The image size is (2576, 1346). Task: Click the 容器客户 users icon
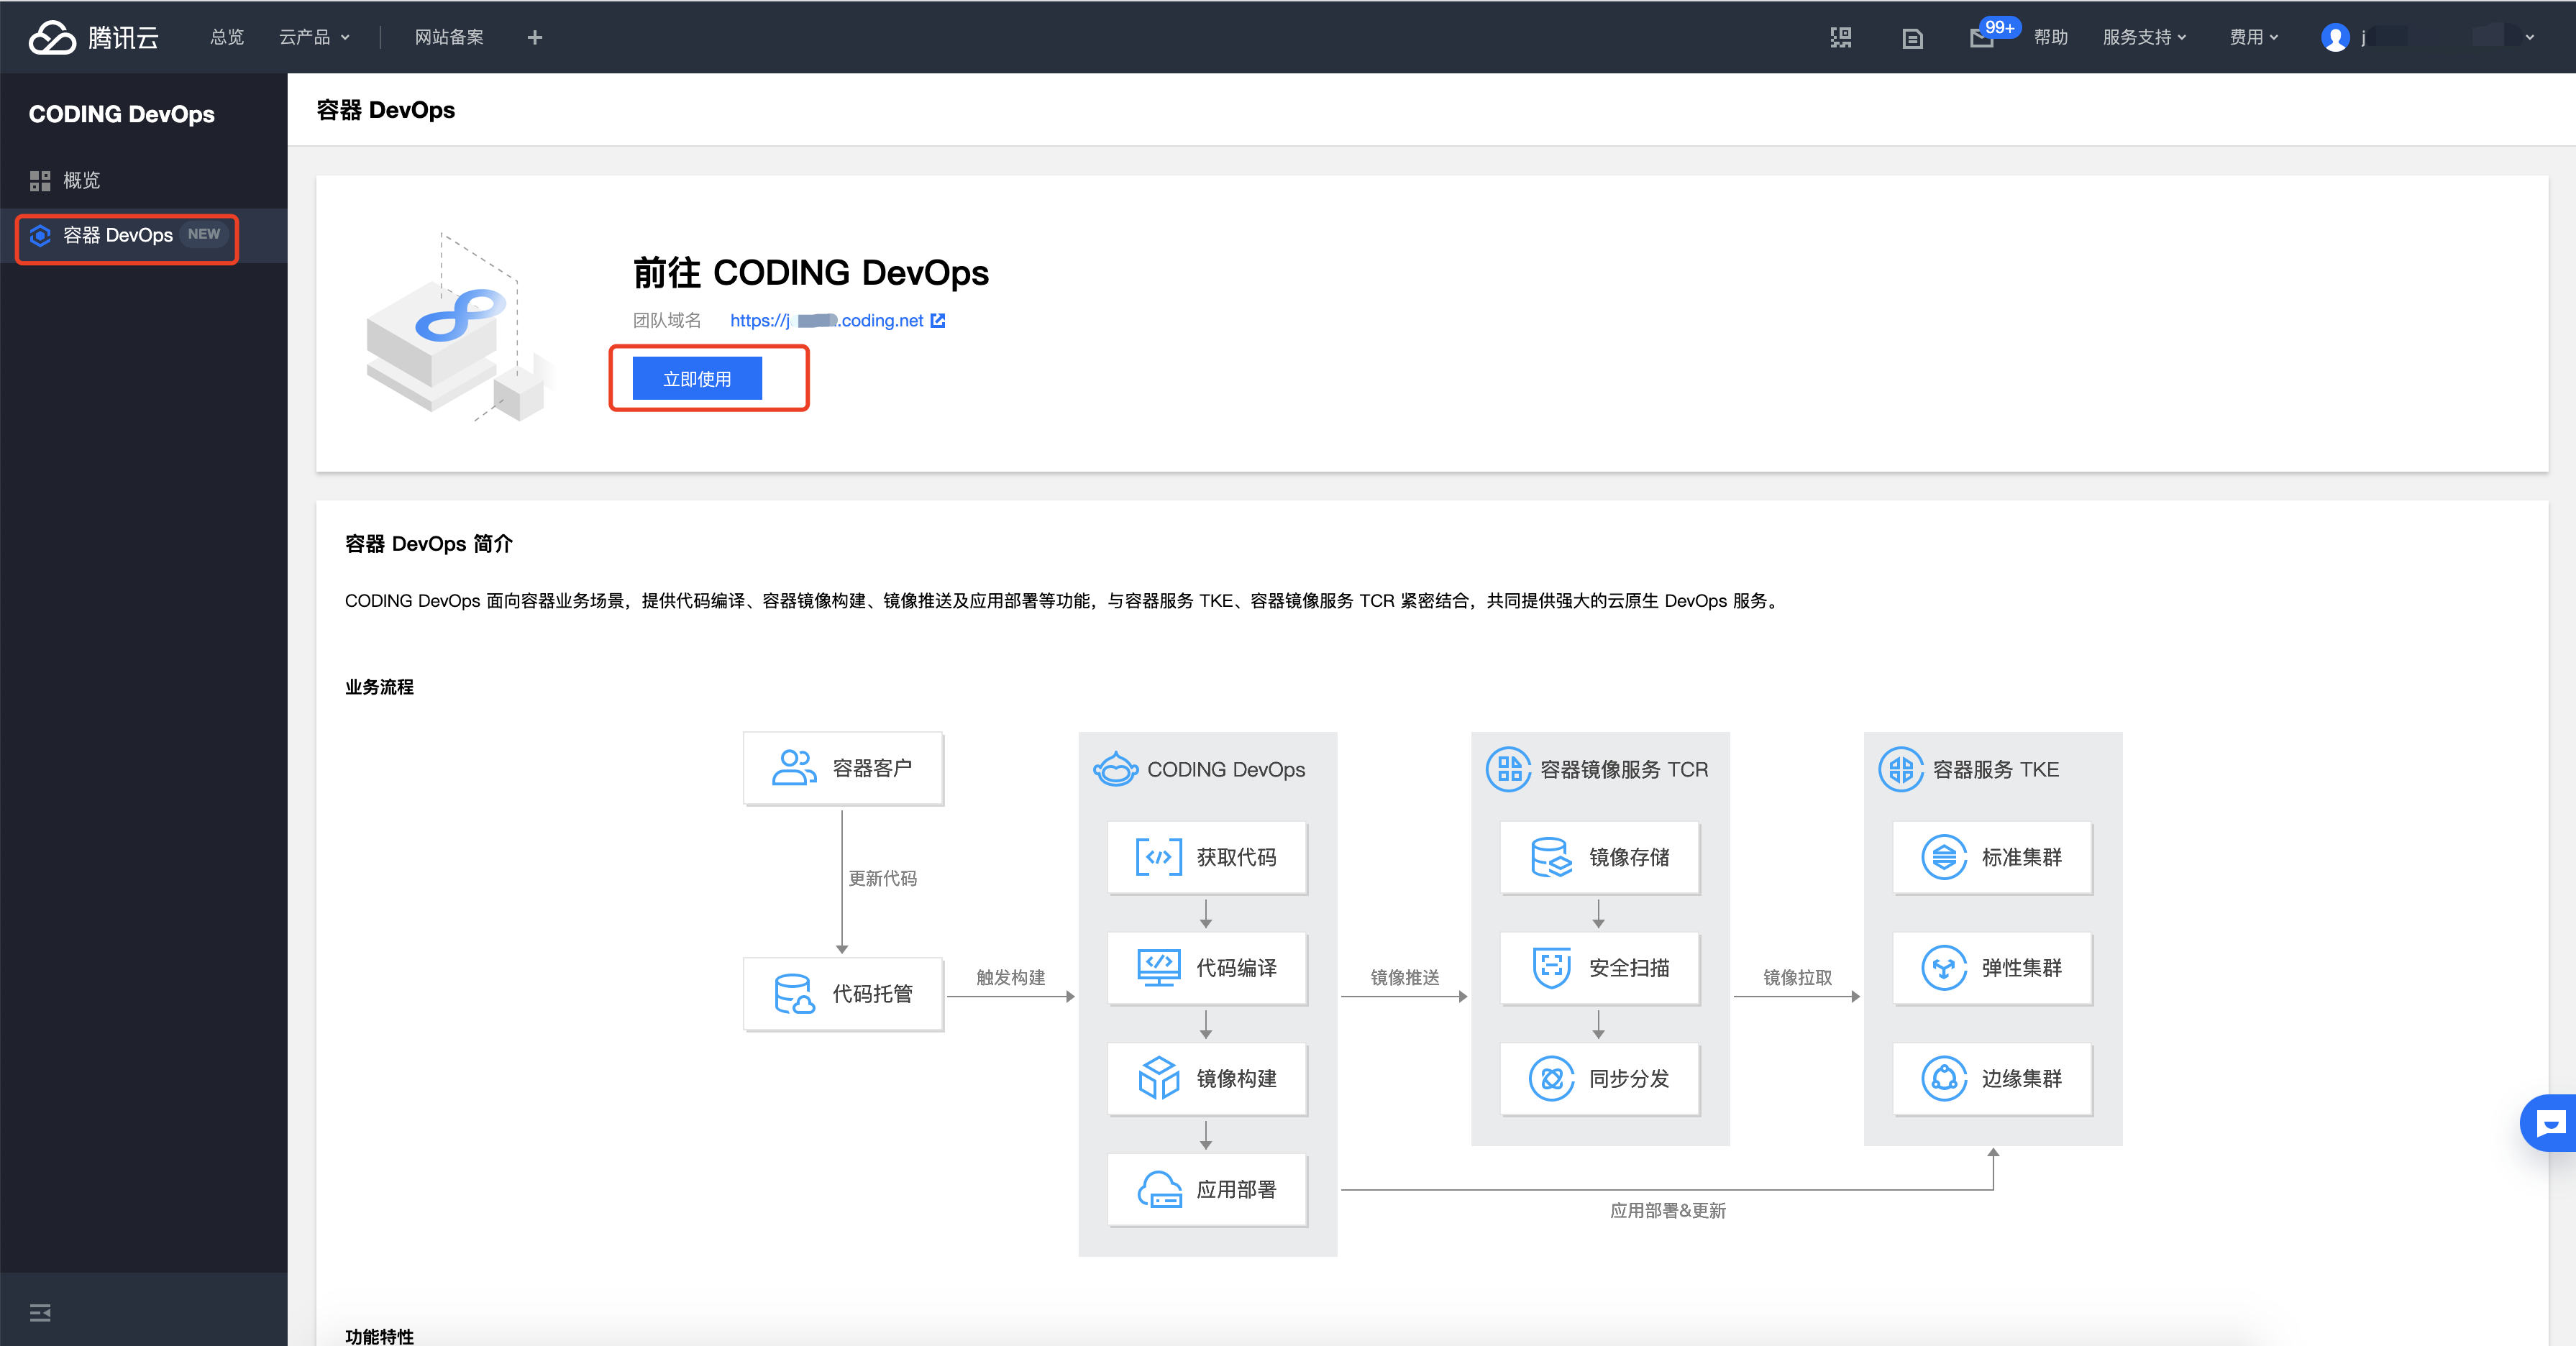(794, 768)
